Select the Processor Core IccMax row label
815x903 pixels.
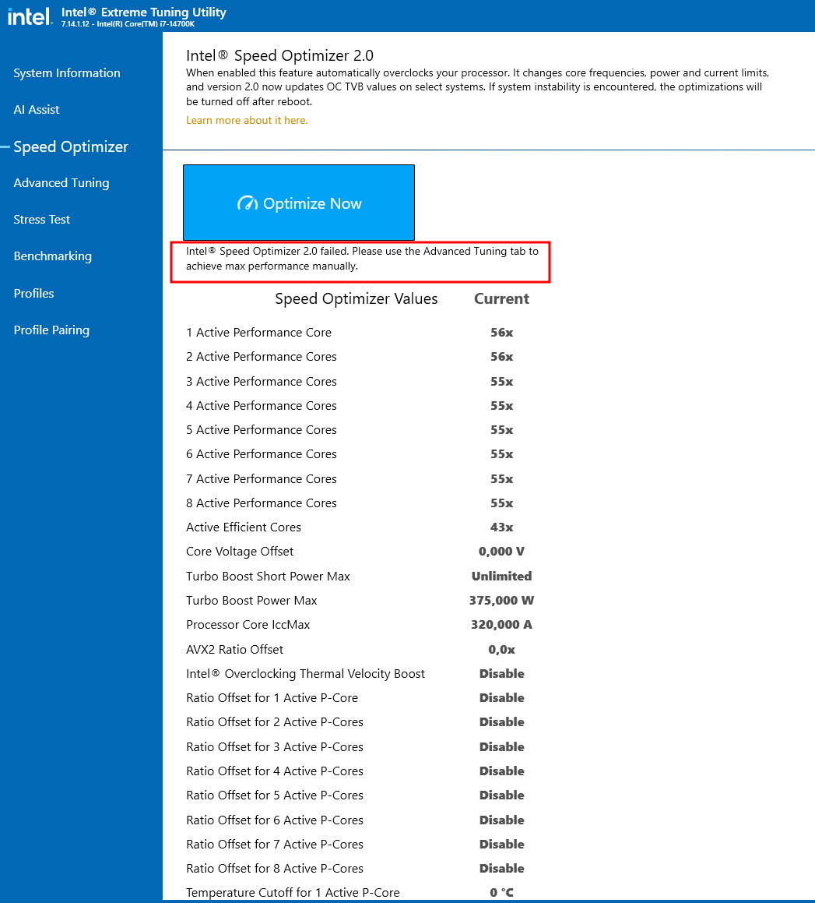pyautogui.click(x=248, y=625)
